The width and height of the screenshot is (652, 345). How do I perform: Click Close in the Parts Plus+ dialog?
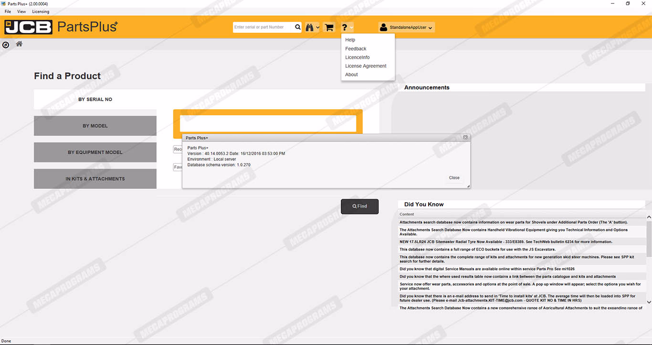coord(454,178)
